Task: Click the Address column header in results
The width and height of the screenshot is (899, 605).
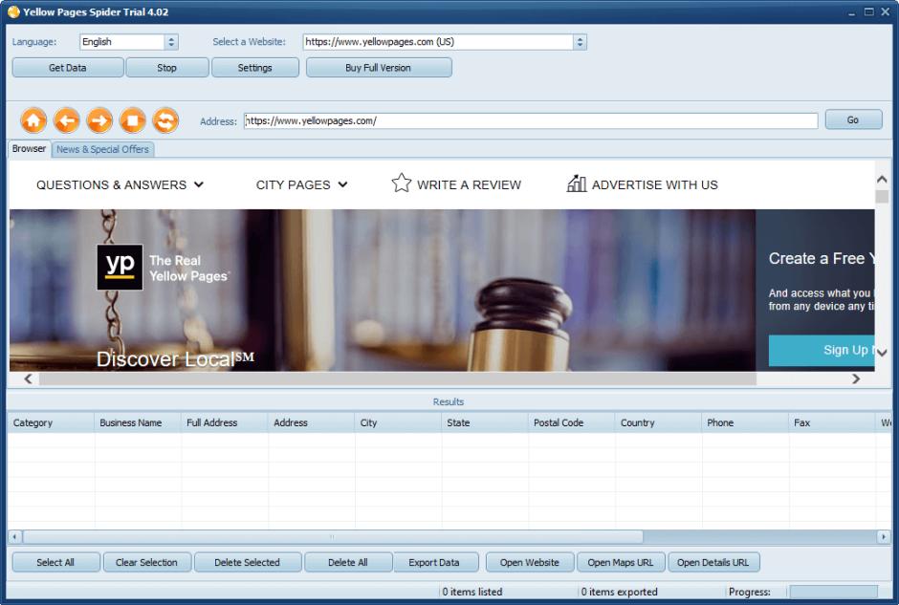Action: point(312,422)
